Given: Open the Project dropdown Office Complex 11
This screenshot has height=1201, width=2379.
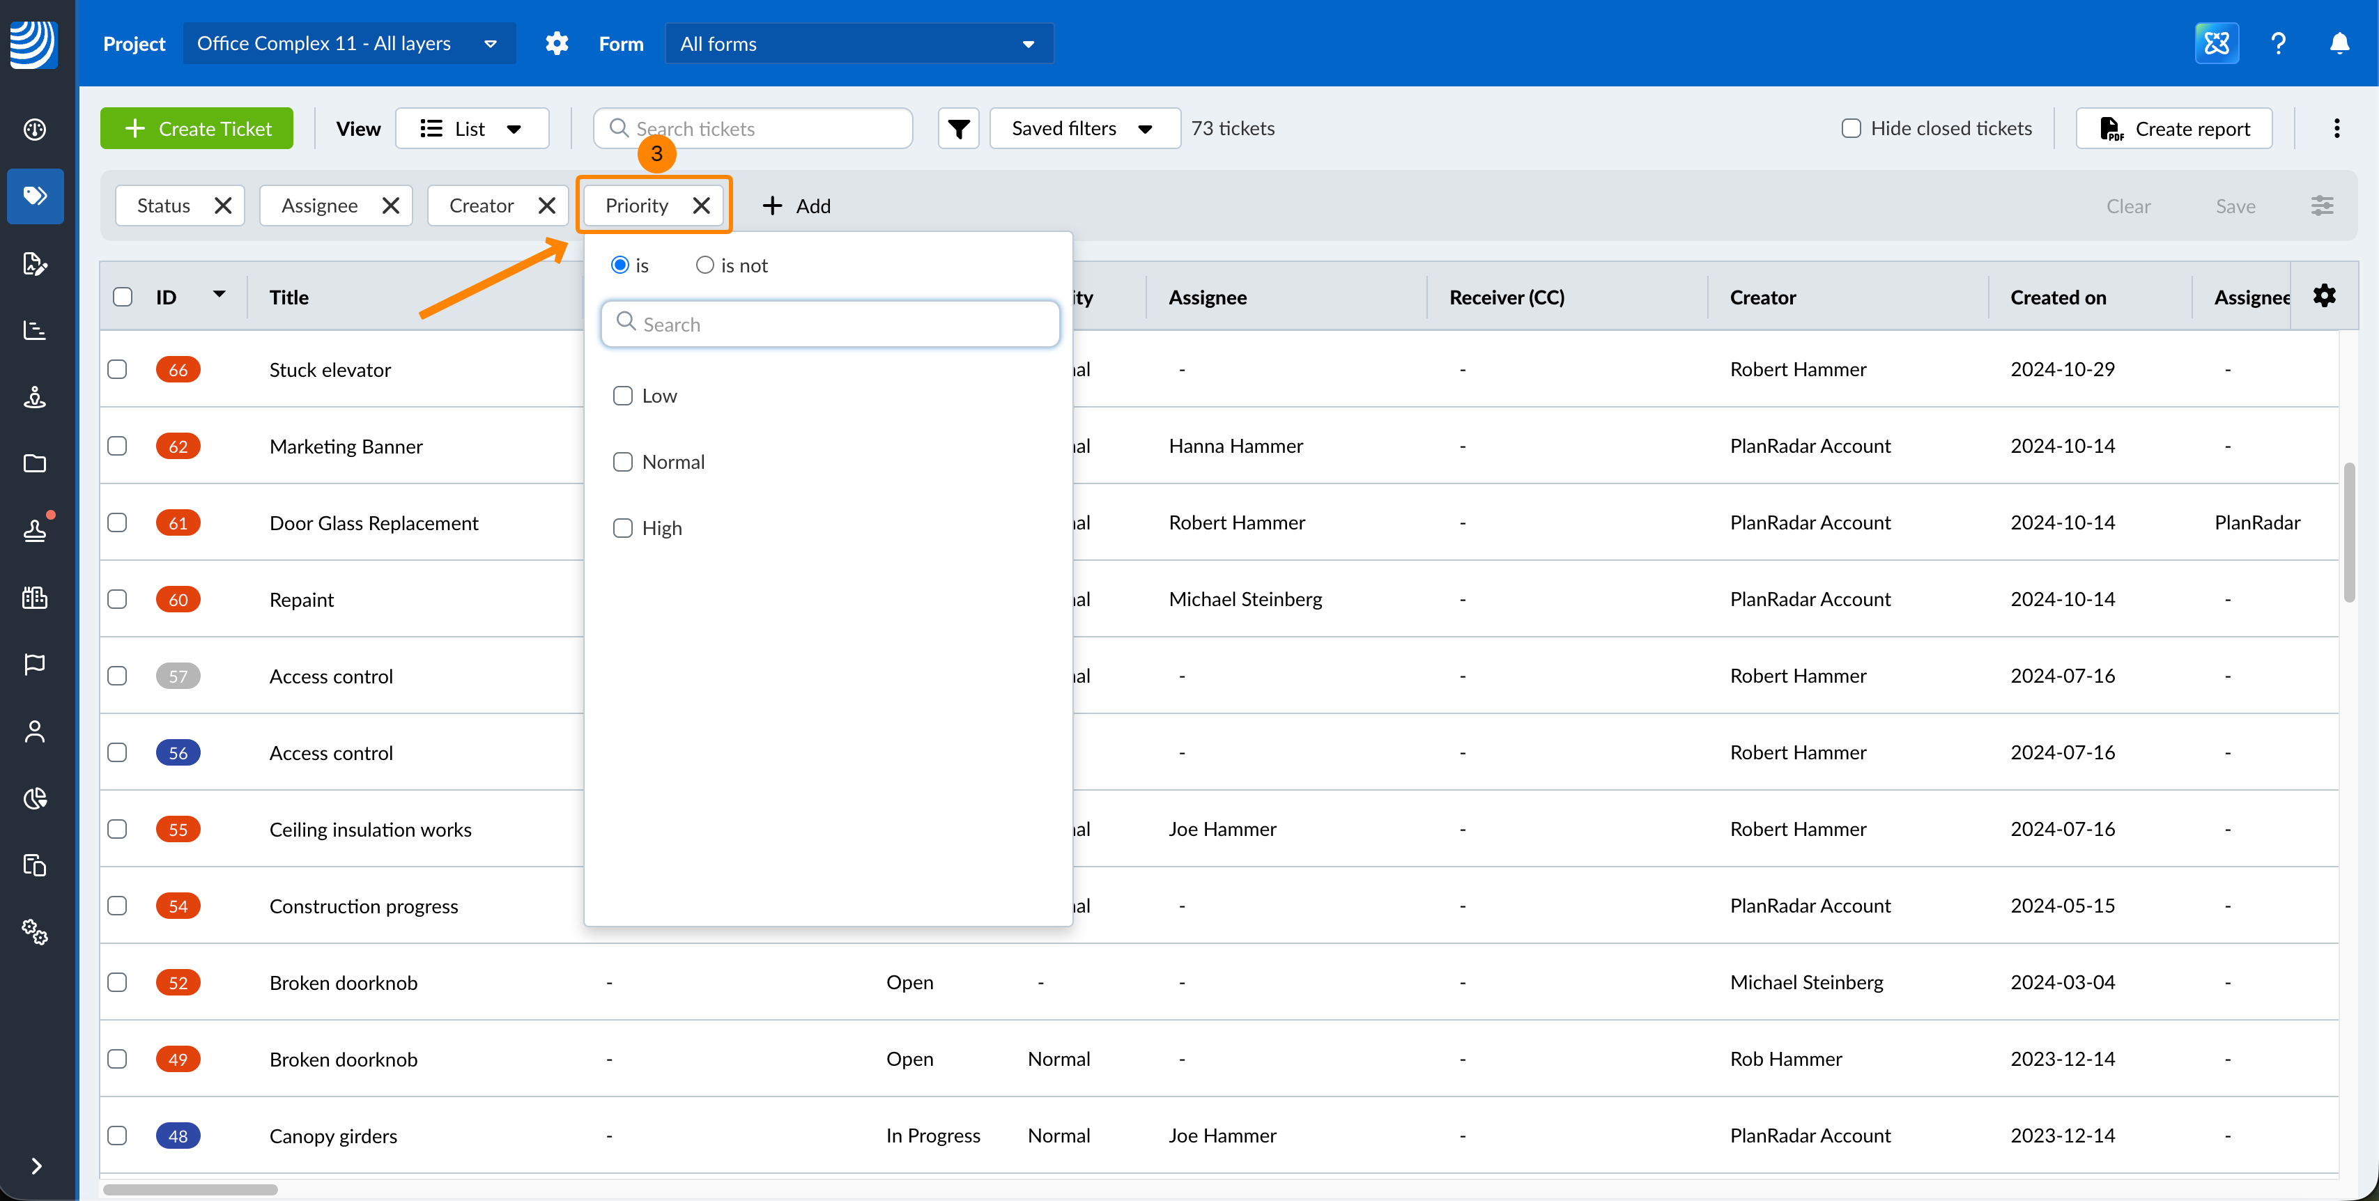Looking at the screenshot, I should pyautogui.click(x=349, y=43).
